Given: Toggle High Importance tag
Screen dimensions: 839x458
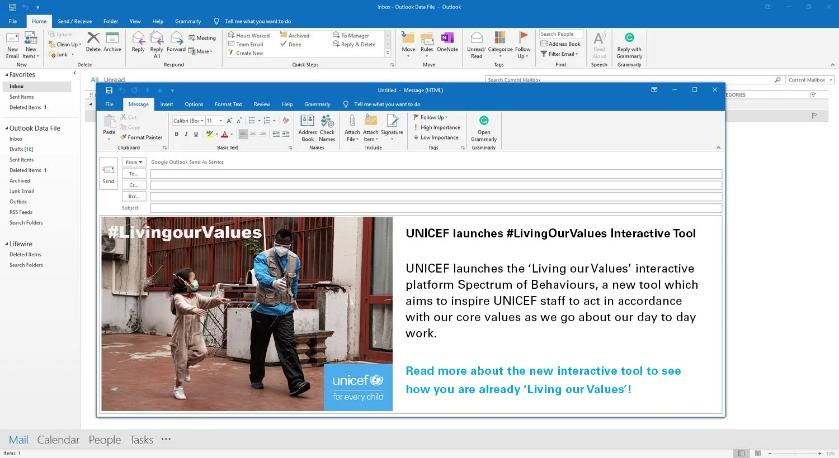Looking at the screenshot, I should tap(436, 127).
